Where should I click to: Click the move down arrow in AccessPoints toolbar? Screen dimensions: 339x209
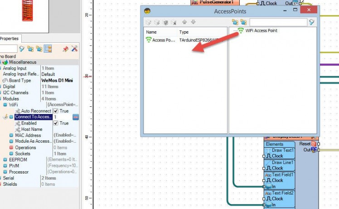pyautogui.click(x=193, y=22)
